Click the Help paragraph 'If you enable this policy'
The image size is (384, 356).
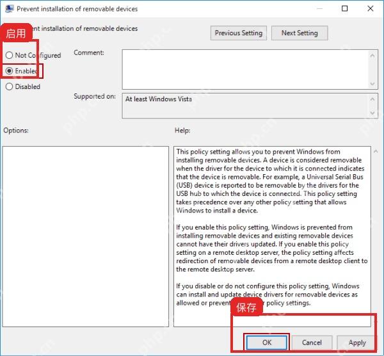point(271,248)
